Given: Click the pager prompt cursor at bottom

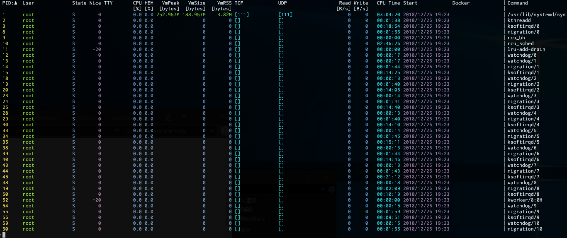Looking at the screenshot, I should 4,235.
